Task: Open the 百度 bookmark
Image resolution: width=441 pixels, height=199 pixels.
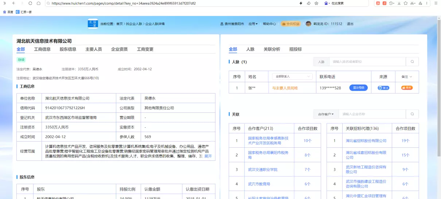Action: [8, 12]
